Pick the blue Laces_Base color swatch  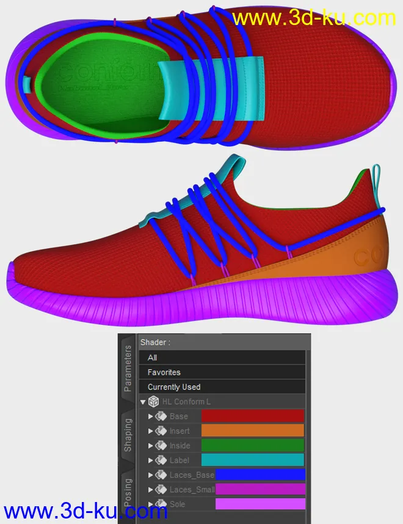pyautogui.click(x=260, y=475)
